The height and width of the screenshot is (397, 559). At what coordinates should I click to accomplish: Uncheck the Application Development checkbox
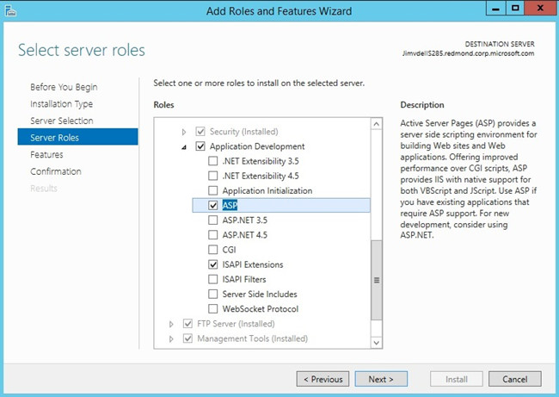point(200,146)
